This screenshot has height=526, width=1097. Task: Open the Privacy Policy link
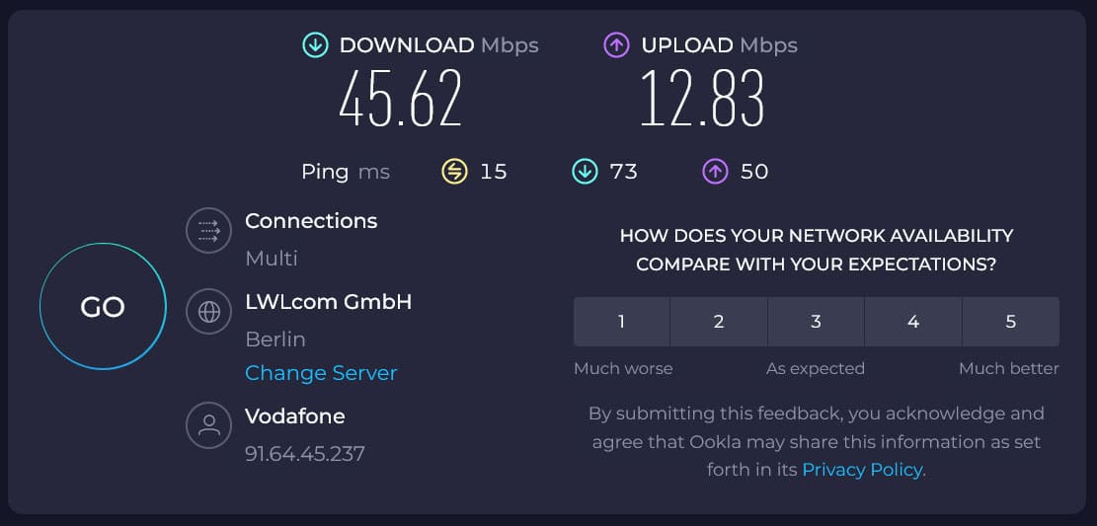pos(862,470)
